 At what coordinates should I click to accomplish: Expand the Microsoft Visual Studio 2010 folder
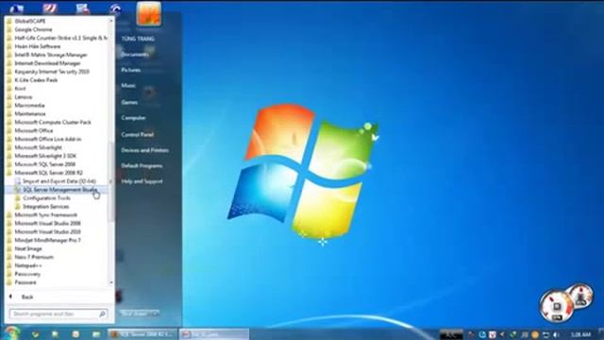(x=47, y=231)
